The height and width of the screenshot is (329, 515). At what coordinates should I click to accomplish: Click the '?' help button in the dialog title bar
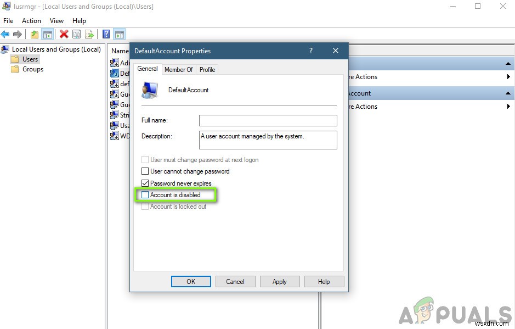(x=311, y=51)
